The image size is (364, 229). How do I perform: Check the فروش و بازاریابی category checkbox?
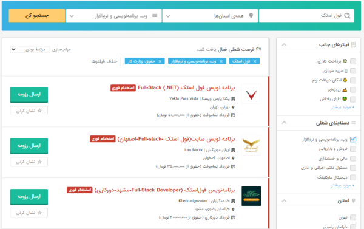pyautogui.click(x=353, y=149)
